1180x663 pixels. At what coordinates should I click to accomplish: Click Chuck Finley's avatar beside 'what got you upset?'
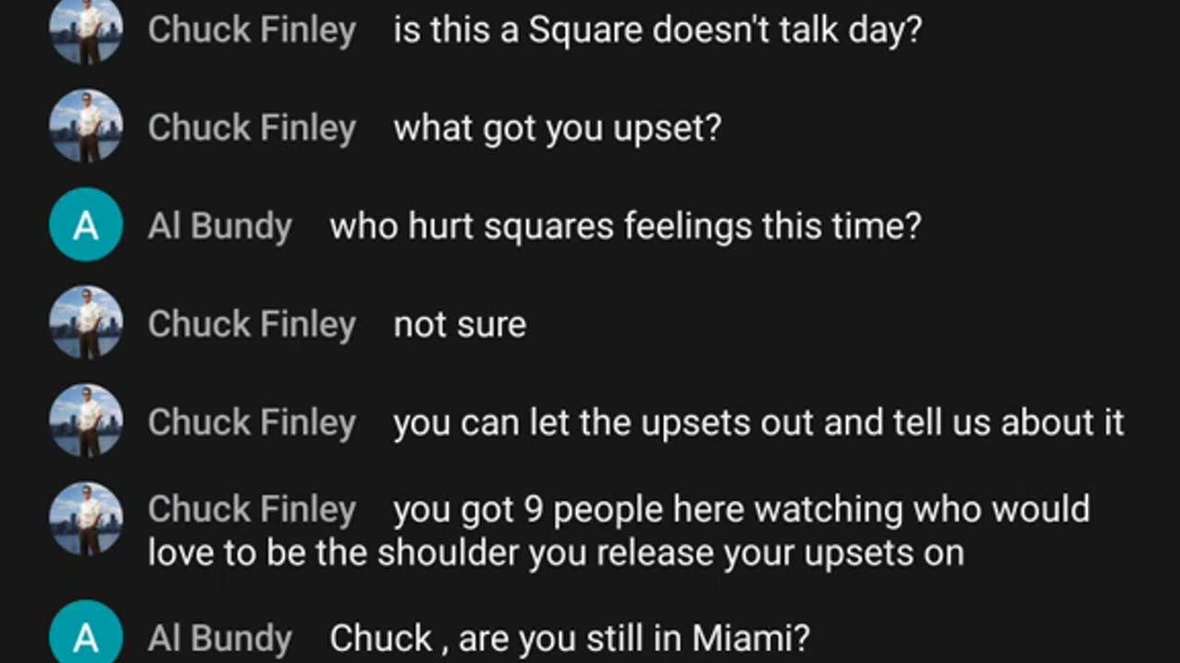coord(86,126)
